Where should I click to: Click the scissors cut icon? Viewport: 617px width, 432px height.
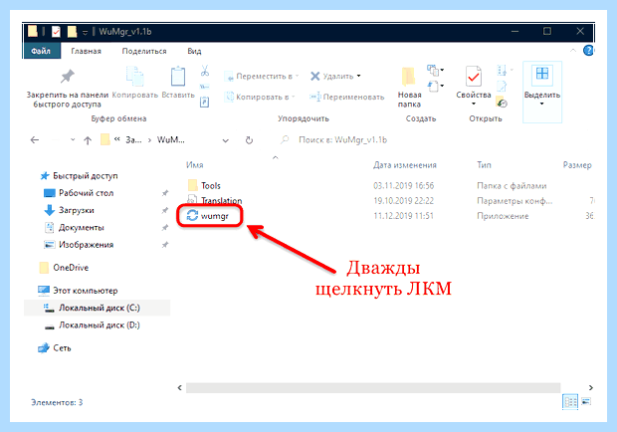pos(205,71)
